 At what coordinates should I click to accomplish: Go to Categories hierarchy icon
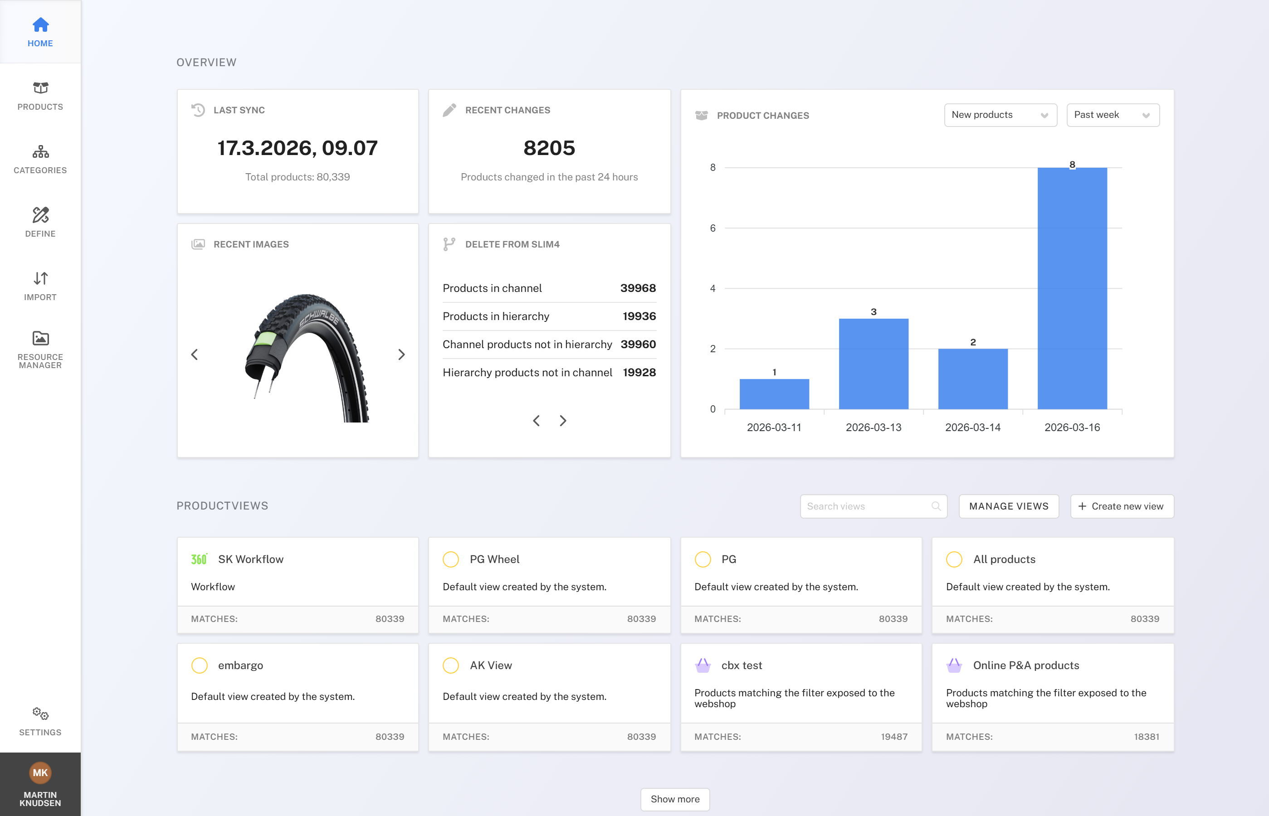click(x=40, y=152)
